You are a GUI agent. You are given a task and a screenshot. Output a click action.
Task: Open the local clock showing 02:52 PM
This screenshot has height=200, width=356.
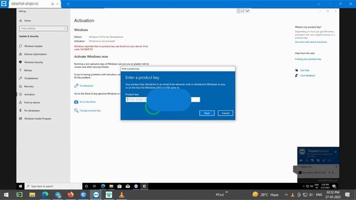tap(333, 195)
